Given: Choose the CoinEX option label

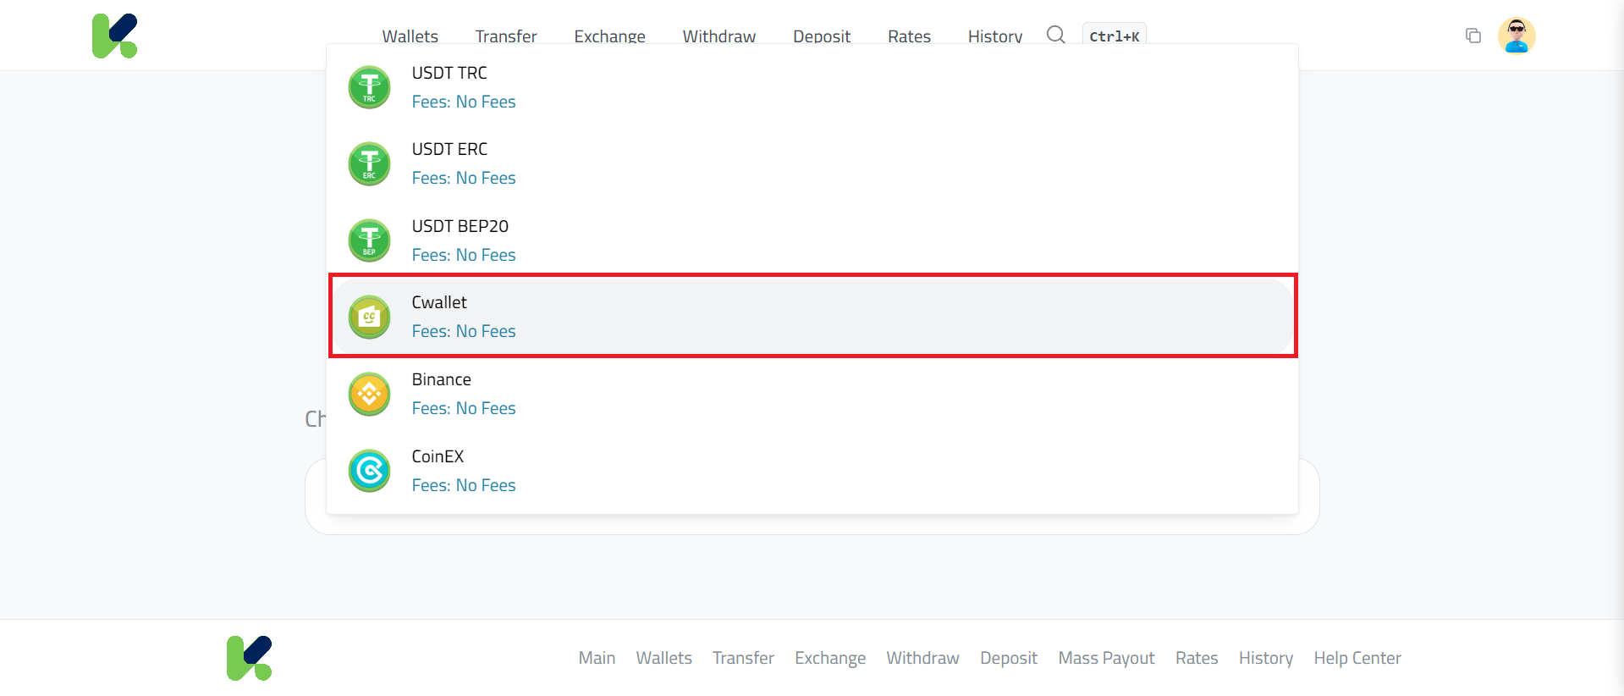Looking at the screenshot, I should coord(438,456).
